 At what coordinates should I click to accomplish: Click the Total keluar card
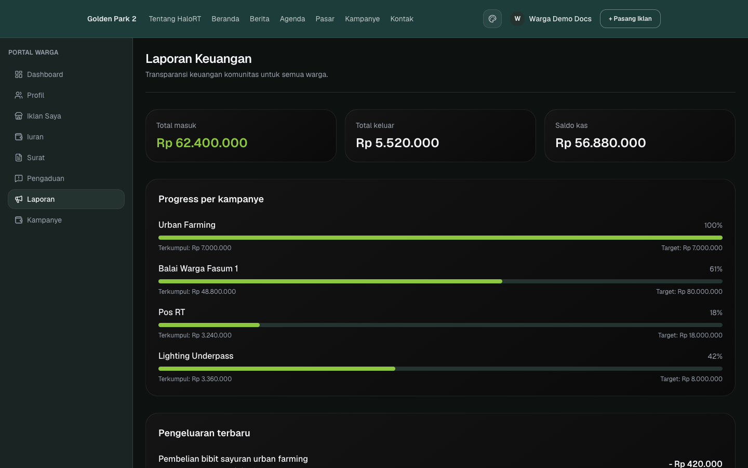coord(440,136)
